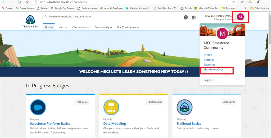Click the Trailhead logo
This screenshot has width=271, height=138.
pos(30,21)
